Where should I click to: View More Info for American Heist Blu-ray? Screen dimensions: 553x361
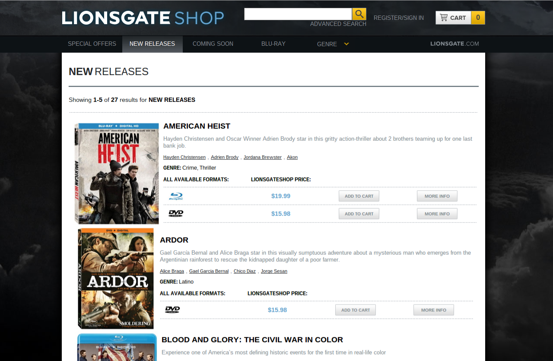coord(437,196)
